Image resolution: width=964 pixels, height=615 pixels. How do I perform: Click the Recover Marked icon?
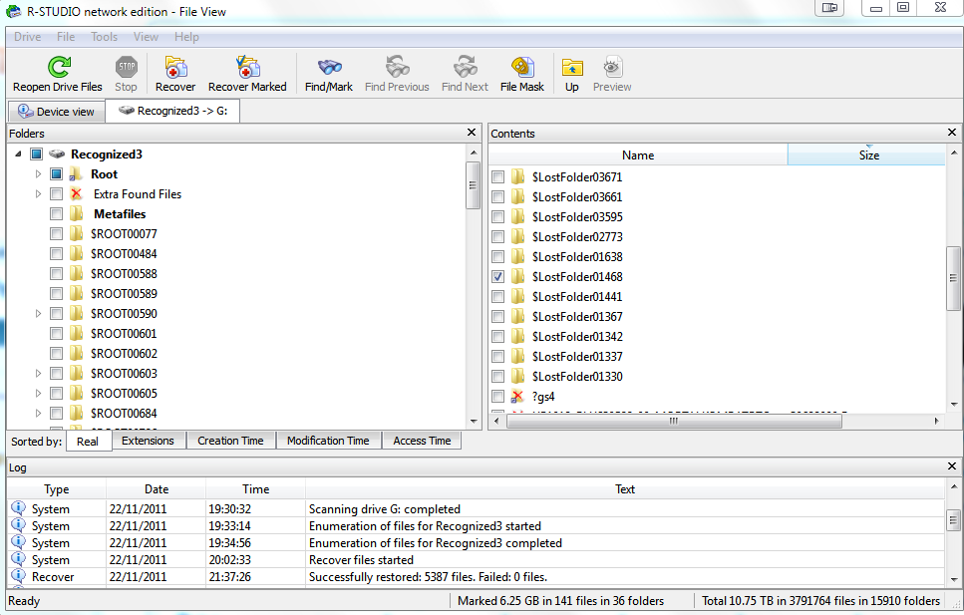pyautogui.click(x=248, y=67)
